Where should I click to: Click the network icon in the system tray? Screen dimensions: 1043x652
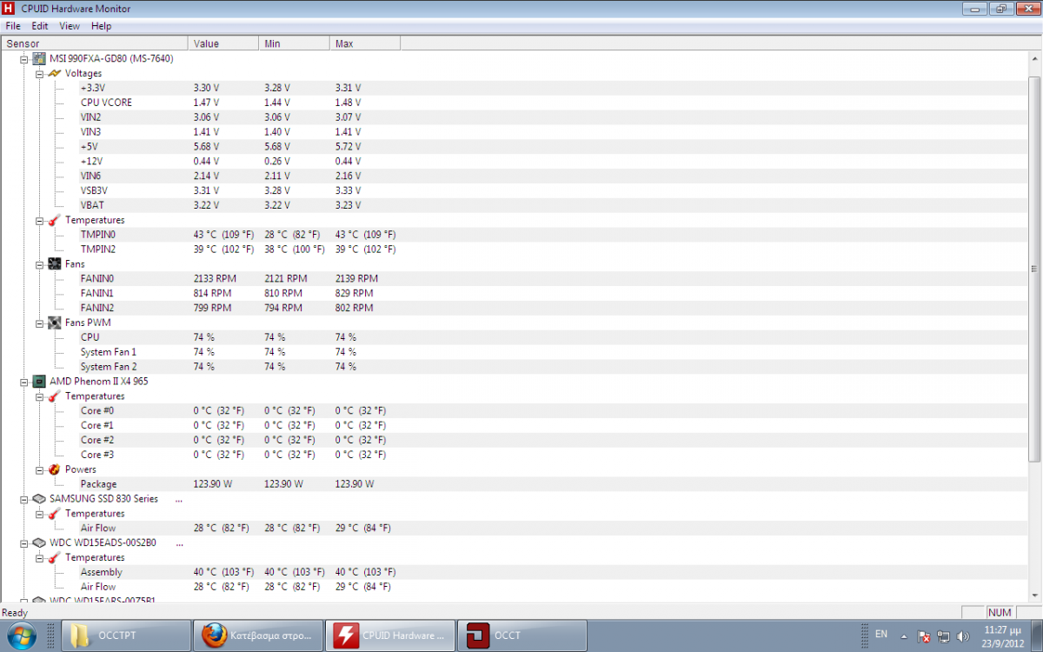pyautogui.click(x=944, y=636)
